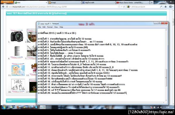Open Notepad Format menu
175x115 pixels.
point(50,27)
